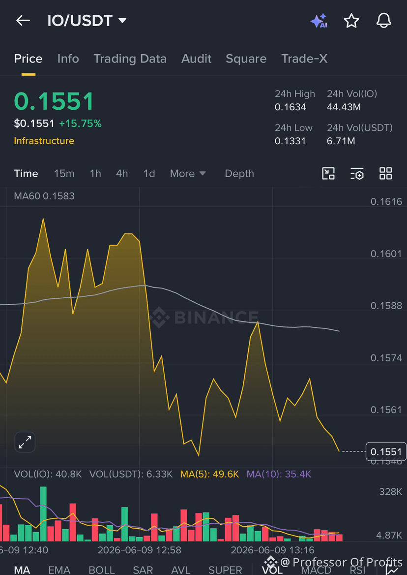The width and height of the screenshot is (407, 575).
Task: Click the 2026-06-09 13:16 time label
Action: coord(273,550)
